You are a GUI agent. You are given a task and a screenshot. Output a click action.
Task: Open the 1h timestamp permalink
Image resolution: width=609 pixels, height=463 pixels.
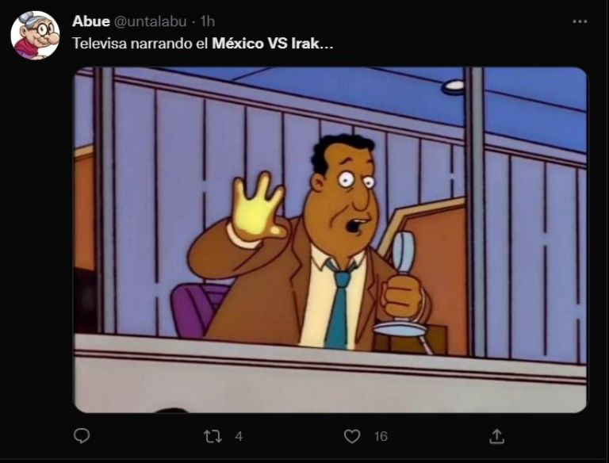click(208, 21)
